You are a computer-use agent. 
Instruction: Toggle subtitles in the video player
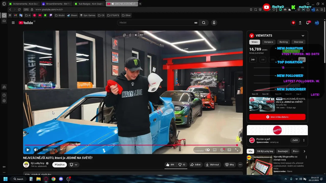(215, 150)
